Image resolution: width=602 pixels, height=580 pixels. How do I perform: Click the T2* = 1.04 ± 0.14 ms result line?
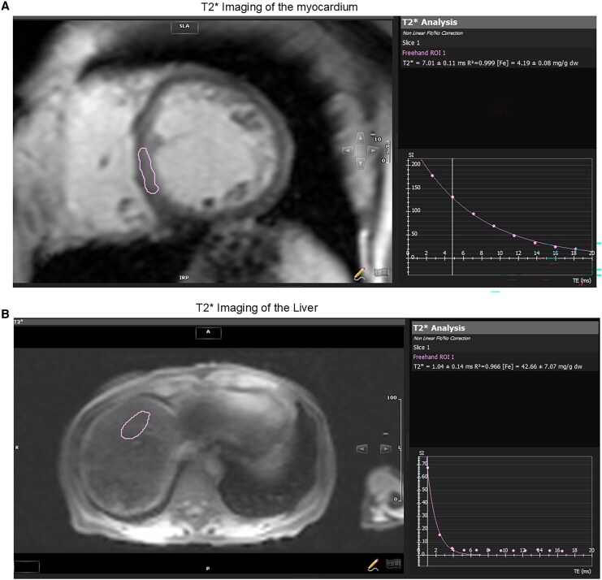click(497, 366)
